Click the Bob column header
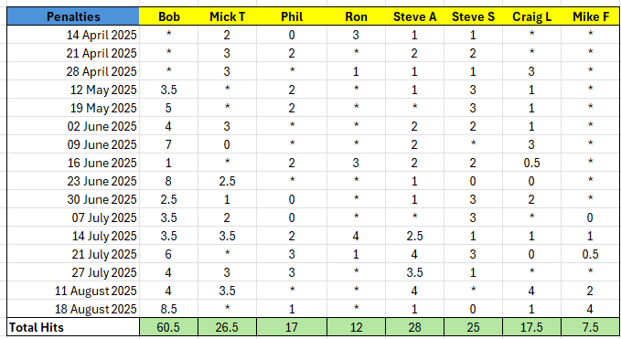 pos(168,16)
